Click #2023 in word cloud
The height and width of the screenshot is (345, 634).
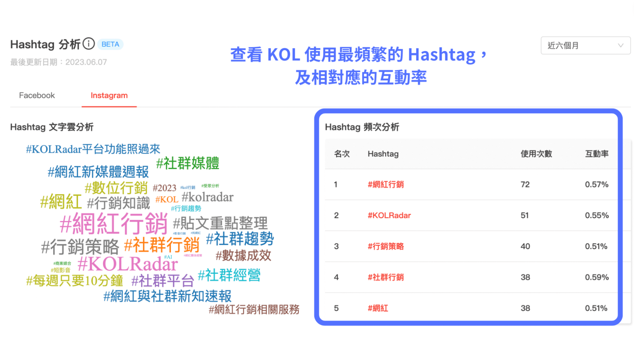pyautogui.click(x=164, y=188)
